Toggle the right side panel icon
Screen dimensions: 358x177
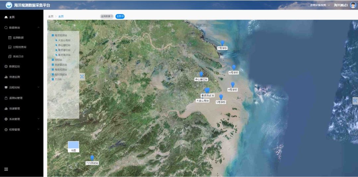355,101
